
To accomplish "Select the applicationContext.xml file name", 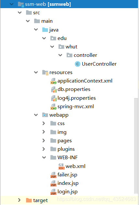I will click(85, 81).
